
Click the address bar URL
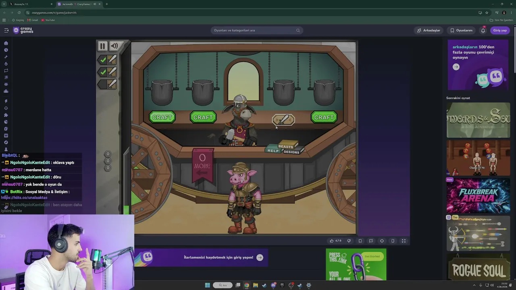[x=54, y=12]
